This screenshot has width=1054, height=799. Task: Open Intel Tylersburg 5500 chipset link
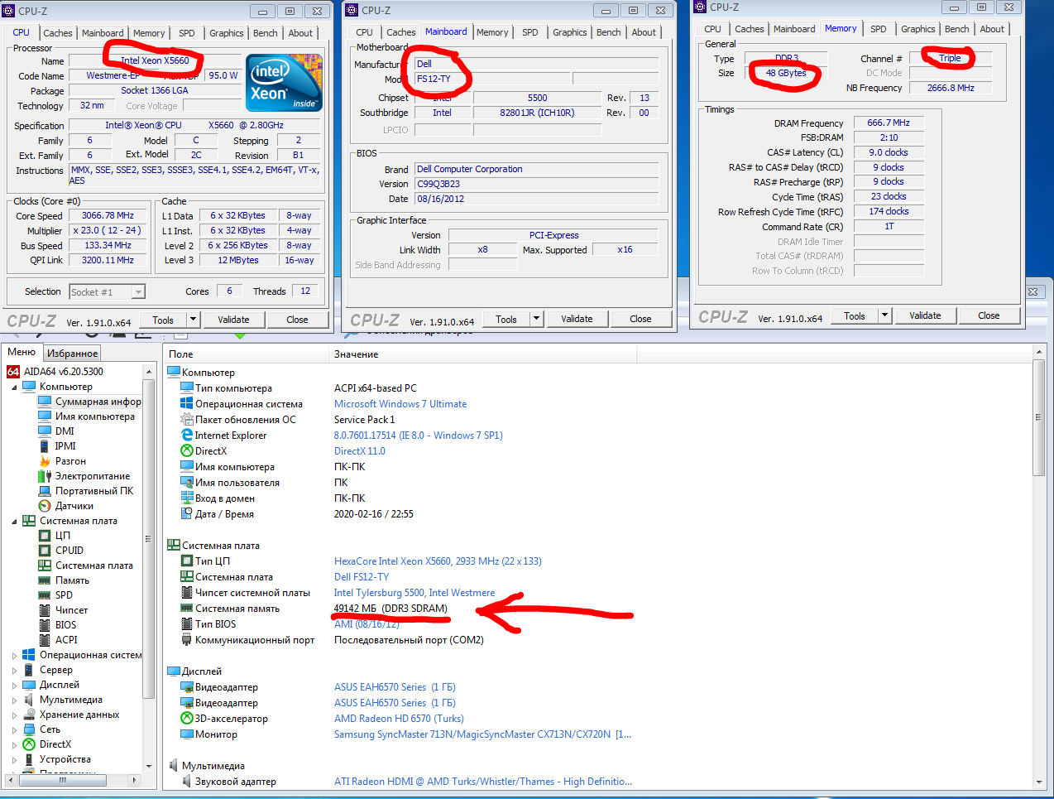point(414,593)
